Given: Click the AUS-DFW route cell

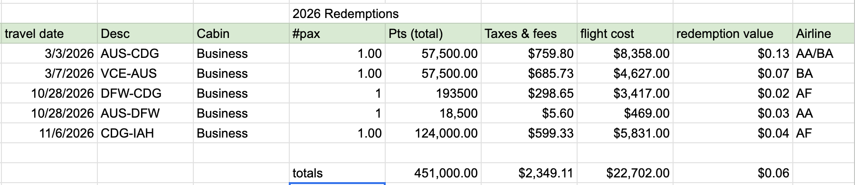Looking at the screenshot, I should (x=145, y=113).
